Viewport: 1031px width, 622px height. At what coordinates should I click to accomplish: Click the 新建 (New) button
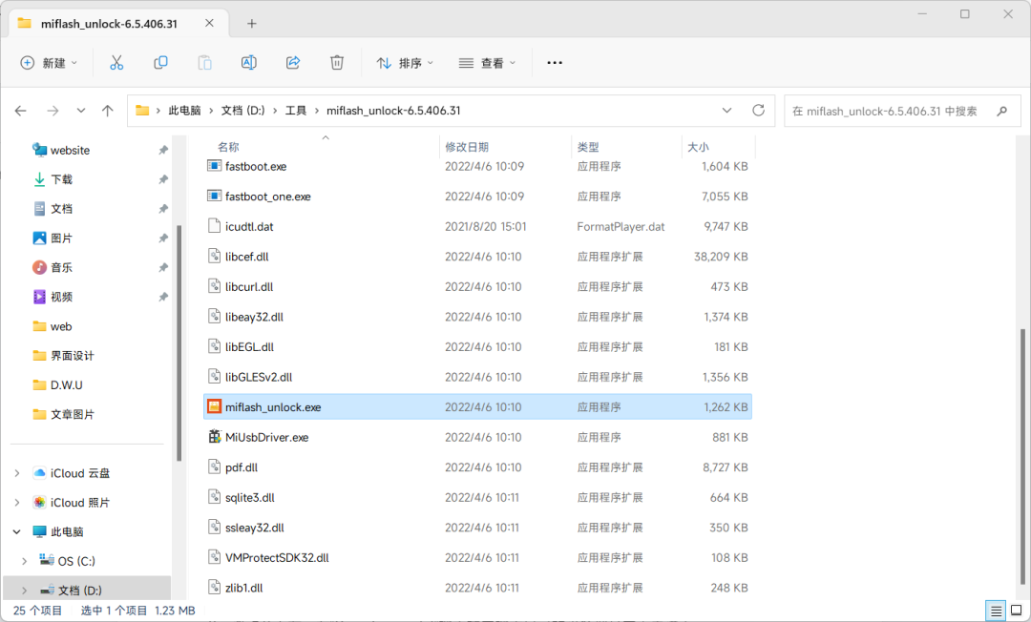tap(49, 62)
